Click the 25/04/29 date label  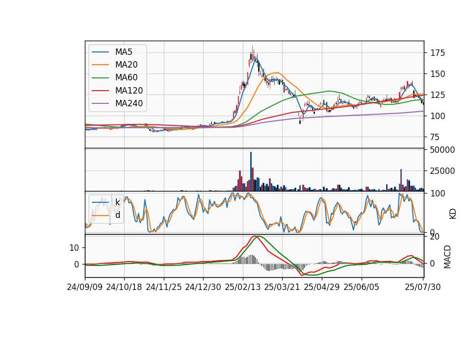tap(322, 287)
